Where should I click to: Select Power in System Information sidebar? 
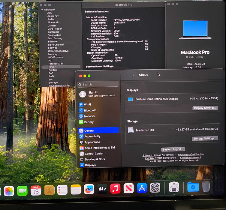coord(61,67)
